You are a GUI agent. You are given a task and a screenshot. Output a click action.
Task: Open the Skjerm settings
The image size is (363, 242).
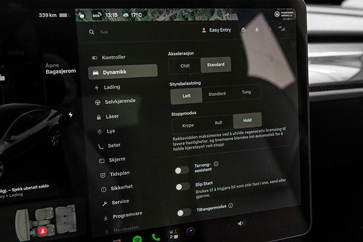click(x=112, y=160)
